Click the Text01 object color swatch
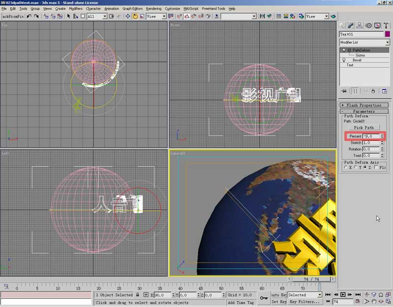This screenshot has width=393, height=307. tap(387, 34)
